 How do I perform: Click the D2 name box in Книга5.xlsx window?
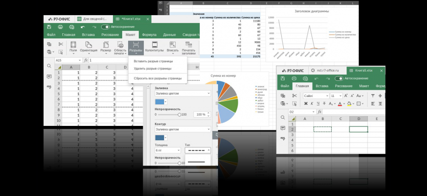click(x=302, y=112)
